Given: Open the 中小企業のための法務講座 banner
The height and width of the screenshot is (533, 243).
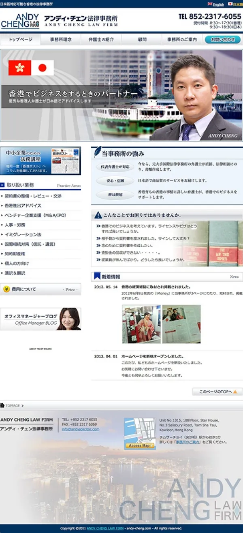Looking at the screenshot, I should click(x=40, y=161).
